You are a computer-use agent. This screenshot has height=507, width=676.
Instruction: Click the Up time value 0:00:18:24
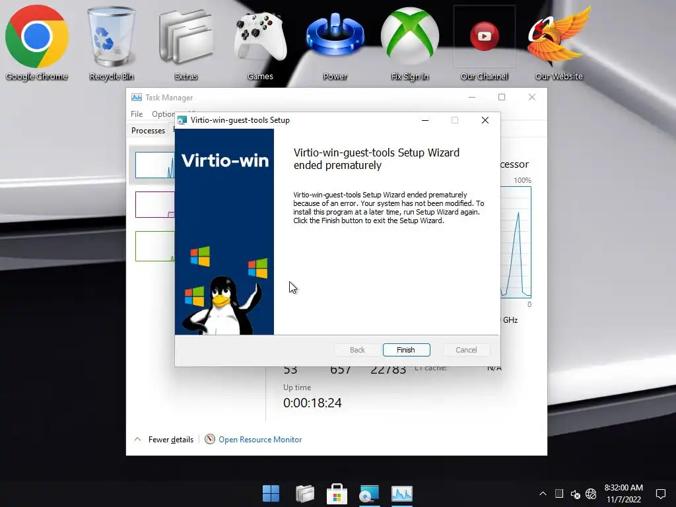click(x=312, y=403)
